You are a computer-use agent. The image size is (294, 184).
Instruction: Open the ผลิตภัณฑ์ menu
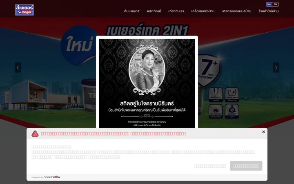click(x=154, y=11)
